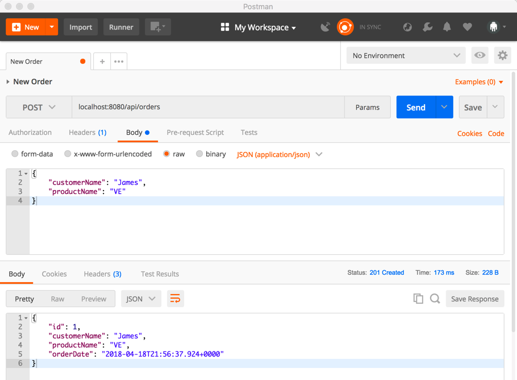The image size is (517, 380).
Task: Click the request URL field localhost:8080/api/orders
Action: pyautogui.click(x=208, y=108)
